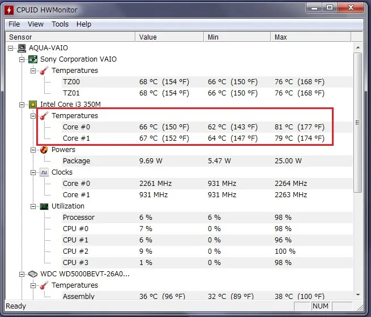Viewport: 371px width, 317px height.
Task: Click the AQUA-VAIO computer icon
Action: (22, 48)
